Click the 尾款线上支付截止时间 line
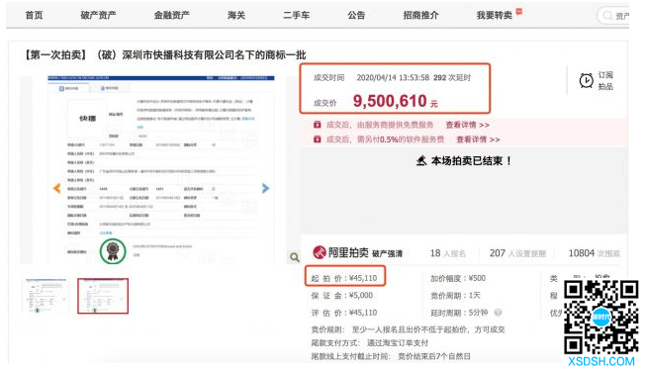The image size is (646, 372). [x=391, y=356]
